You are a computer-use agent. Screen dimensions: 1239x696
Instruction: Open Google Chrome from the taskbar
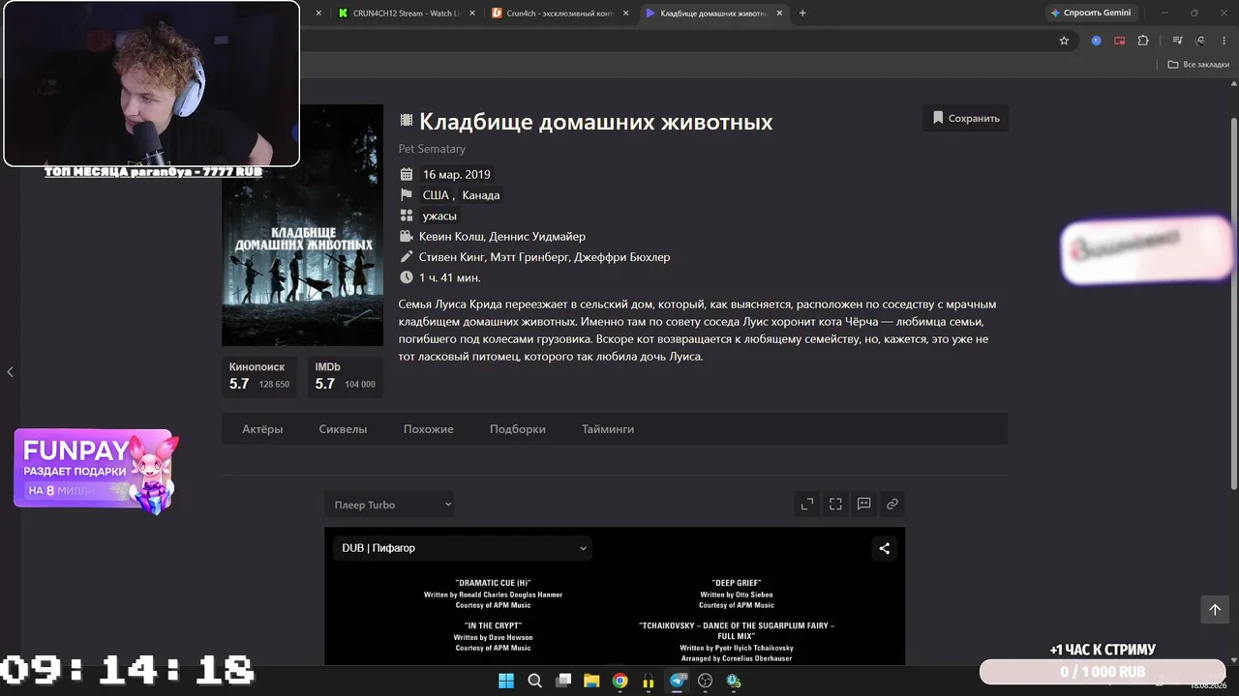(x=620, y=681)
